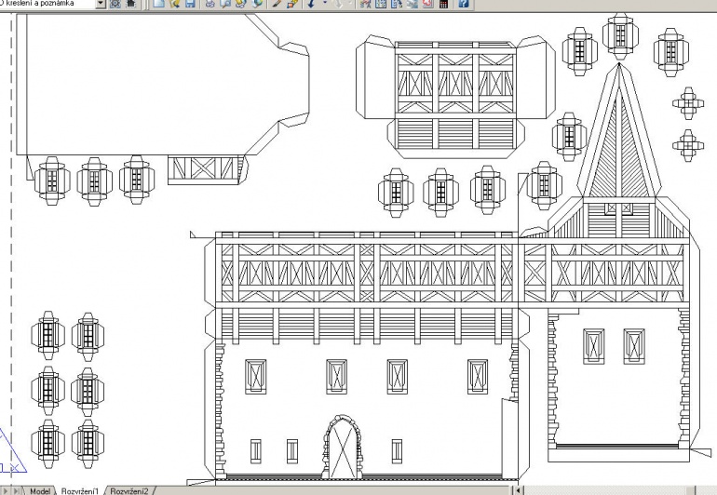This screenshot has width=717, height=495.
Task: Click the 3D DWF export icon
Action: (x=257, y=4)
